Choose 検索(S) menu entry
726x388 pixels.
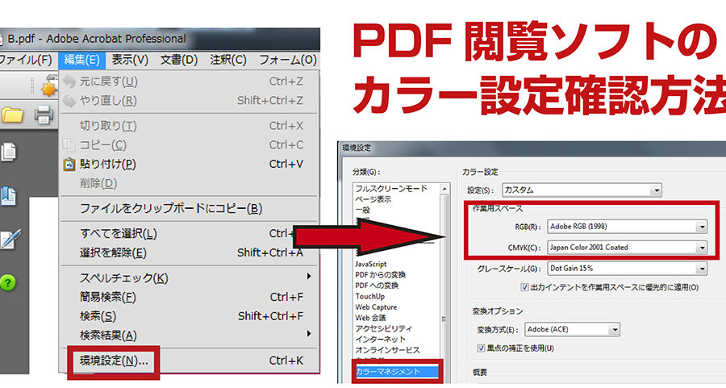point(190,316)
